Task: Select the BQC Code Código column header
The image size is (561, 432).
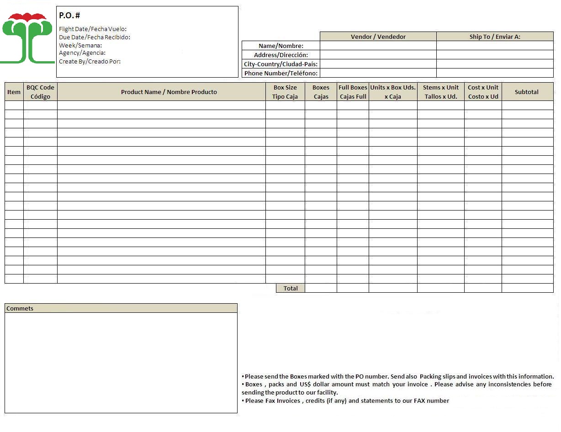Action: 40,92
